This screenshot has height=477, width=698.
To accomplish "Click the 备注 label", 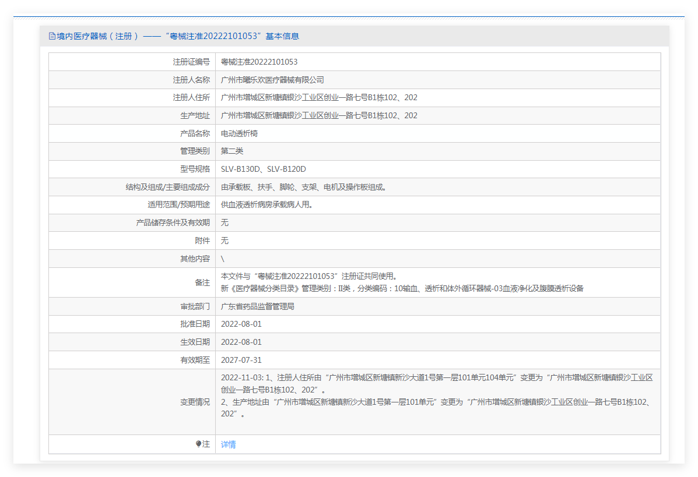I will click(x=202, y=282).
